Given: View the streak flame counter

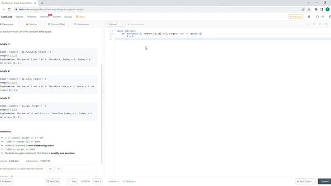Looking at the screenshot, I should [x=320, y=17].
